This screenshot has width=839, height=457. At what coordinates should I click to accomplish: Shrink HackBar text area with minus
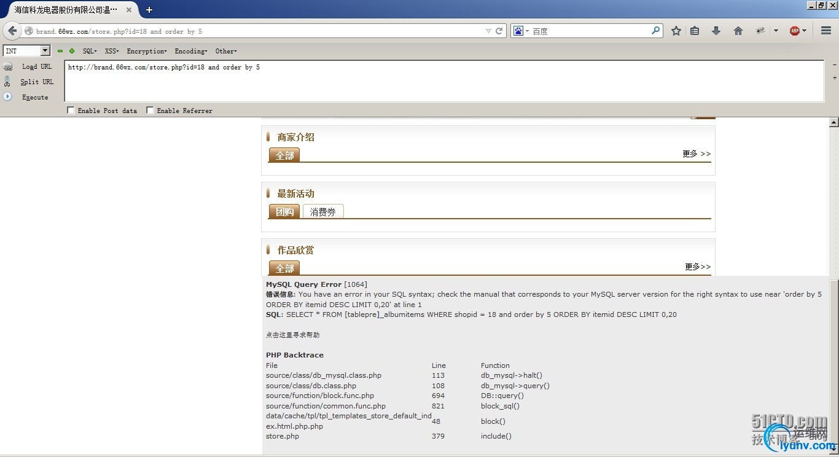point(834,65)
